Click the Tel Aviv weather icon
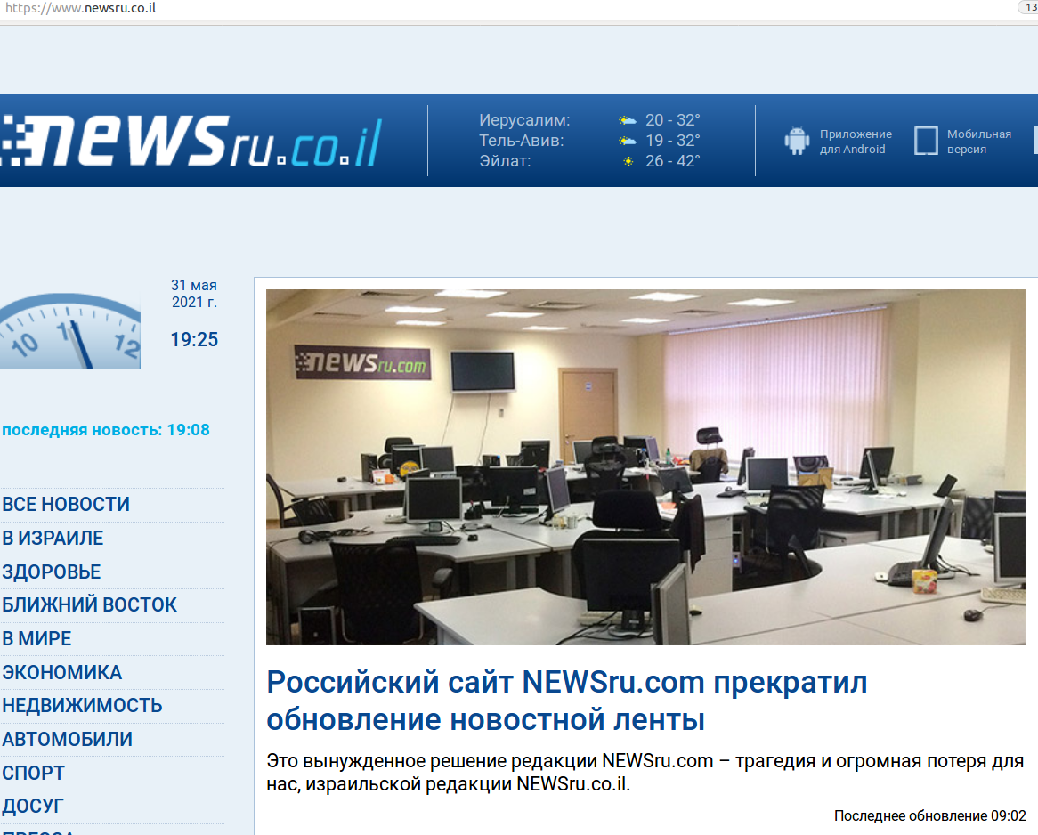The image size is (1038, 835). pos(628,141)
